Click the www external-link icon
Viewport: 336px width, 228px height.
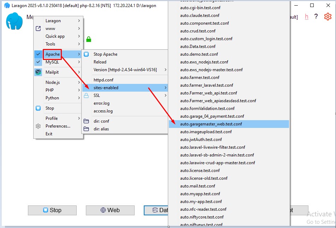38,29
